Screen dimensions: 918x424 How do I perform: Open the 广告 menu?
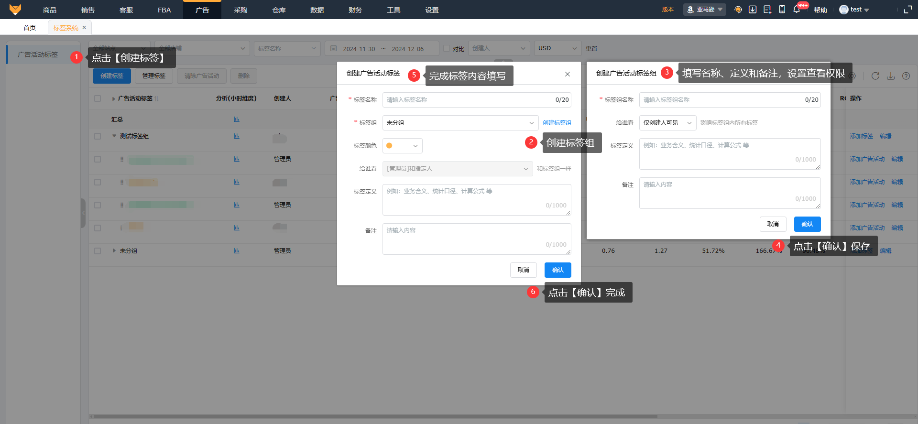click(x=202, y=10)
